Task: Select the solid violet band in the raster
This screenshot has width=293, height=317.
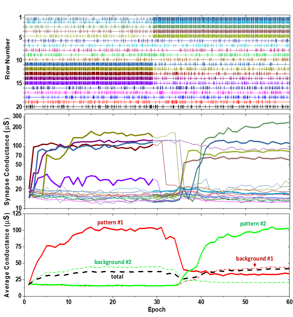Action: click(89, 83)
